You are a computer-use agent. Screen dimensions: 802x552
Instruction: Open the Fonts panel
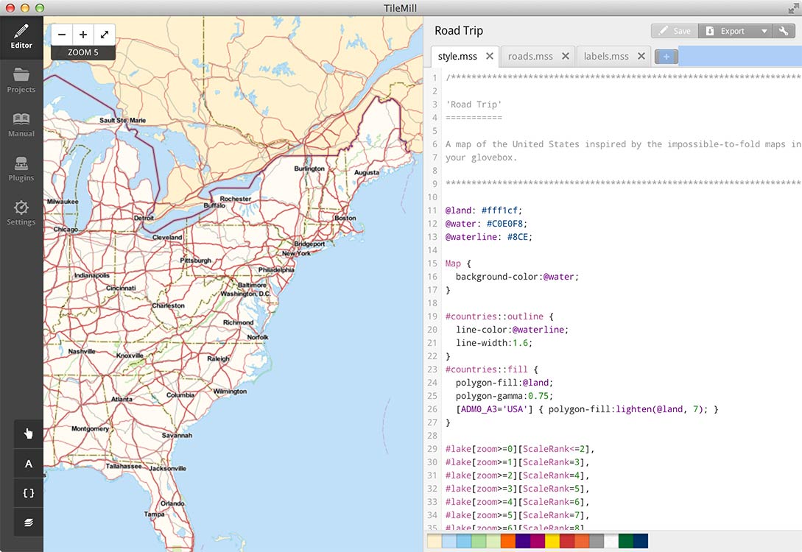[x=29, y=464]
